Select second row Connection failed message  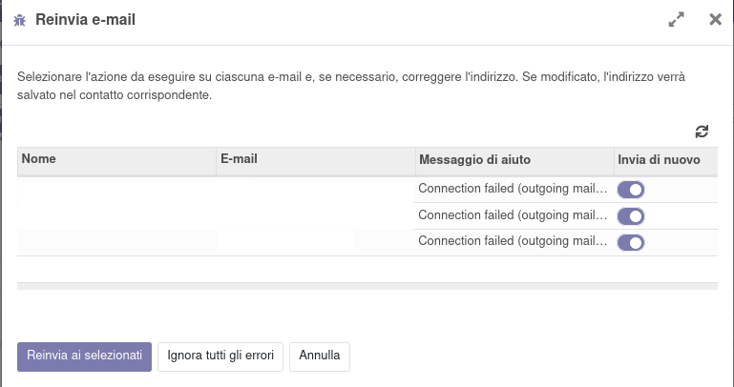513,215
